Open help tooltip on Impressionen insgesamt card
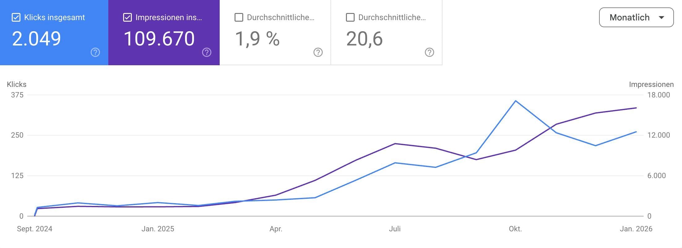This screenshot has width=682, height=248. tap(206, 53)
